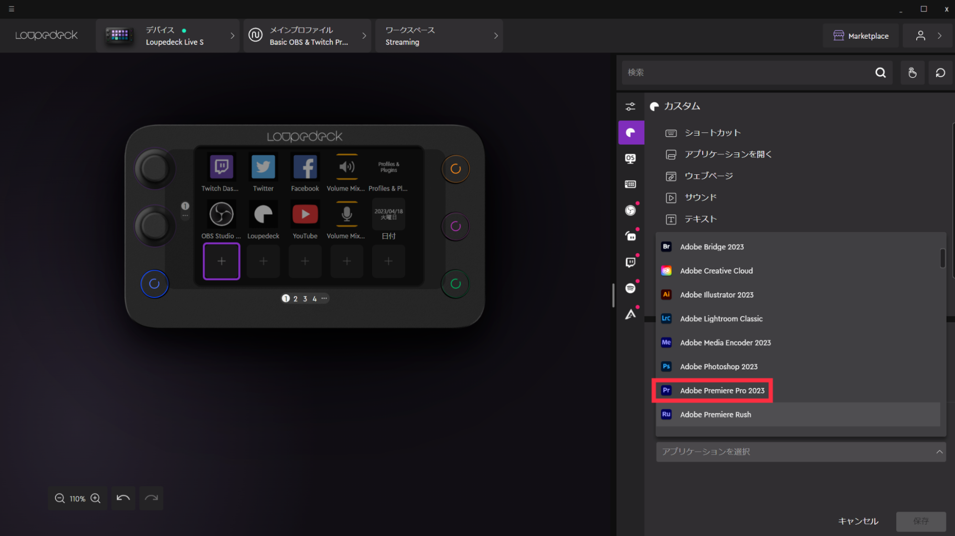
Task: Select テキスト custom action
Action: coord(691,219)
